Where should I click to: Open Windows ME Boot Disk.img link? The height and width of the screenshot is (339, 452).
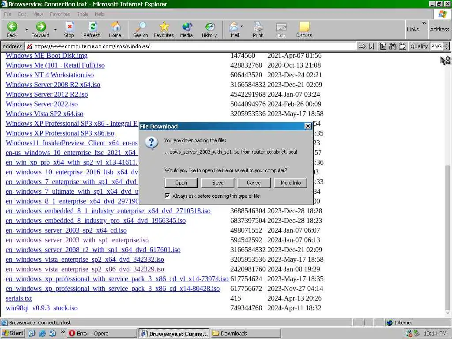click(x=46, y=55)
